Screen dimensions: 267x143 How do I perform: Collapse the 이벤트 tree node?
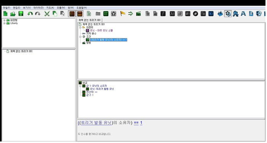tap(80, 27)
